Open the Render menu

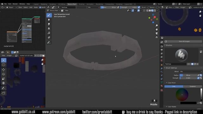pos(15,4)
